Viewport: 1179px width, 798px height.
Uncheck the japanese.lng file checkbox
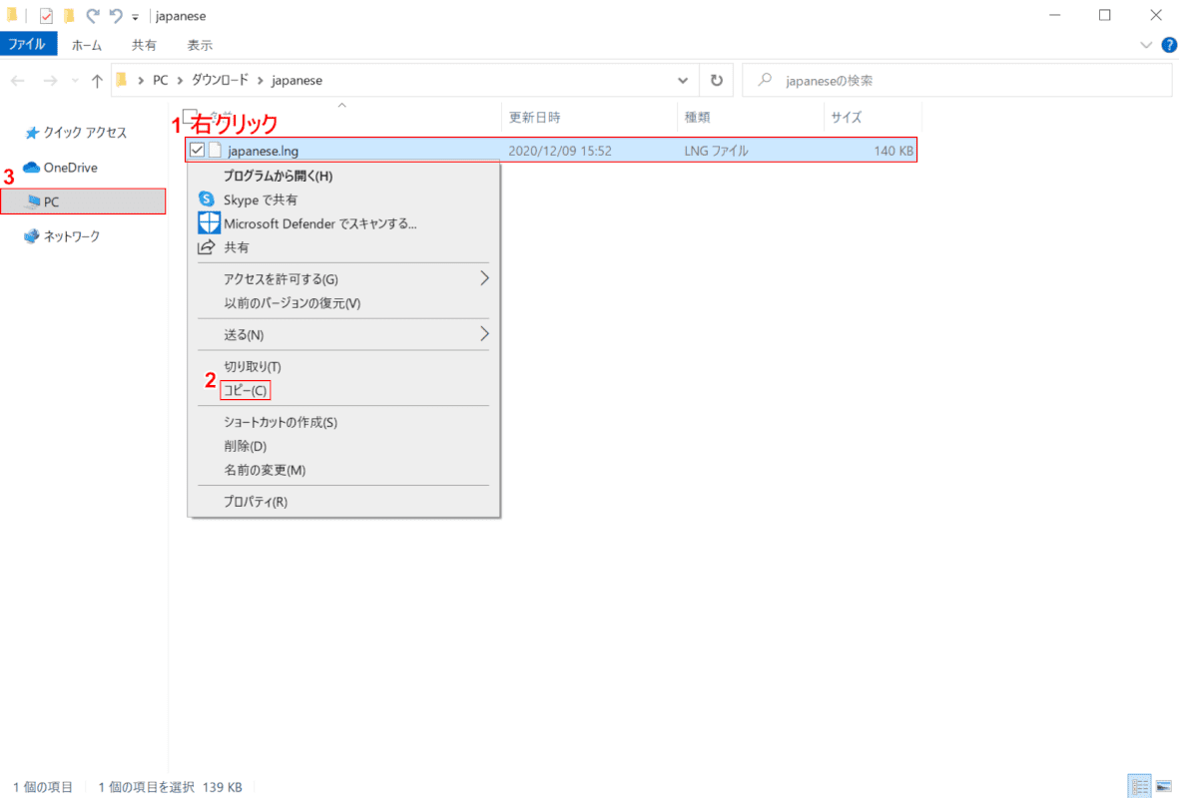[x=197, y=151]
